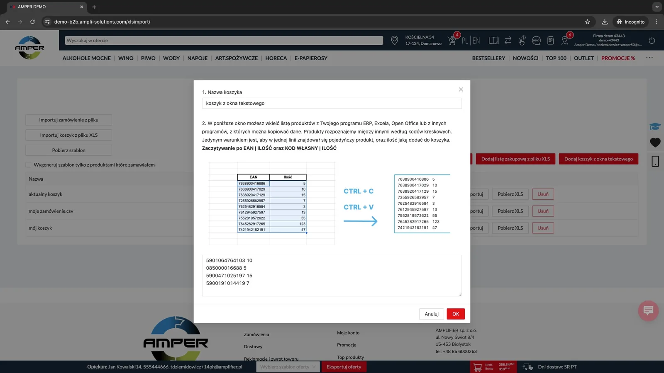
Task: Click the mobile phone sidebar icon
Action: click(x=655, y=161)
